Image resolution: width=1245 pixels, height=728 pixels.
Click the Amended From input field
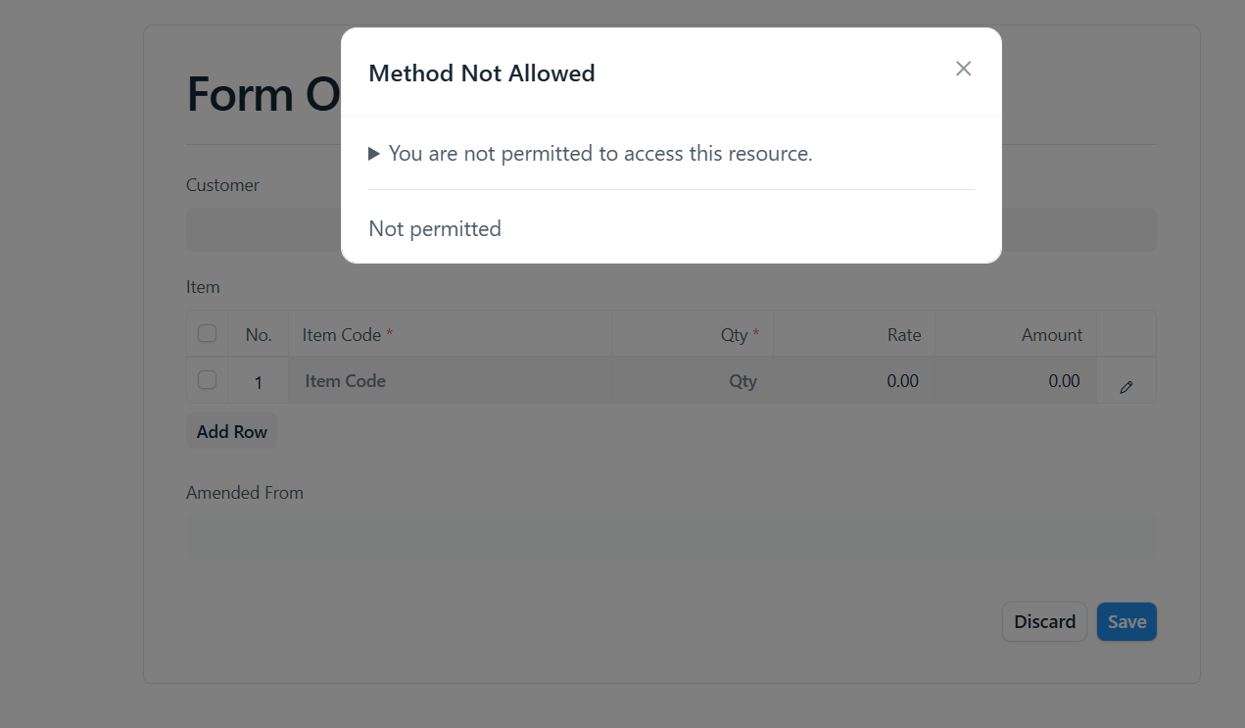pyautogui.click(x=671, y=538)
